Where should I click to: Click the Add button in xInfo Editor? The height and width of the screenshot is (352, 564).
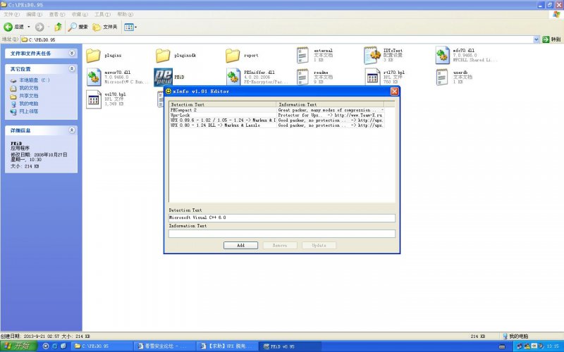coord(240,245)
